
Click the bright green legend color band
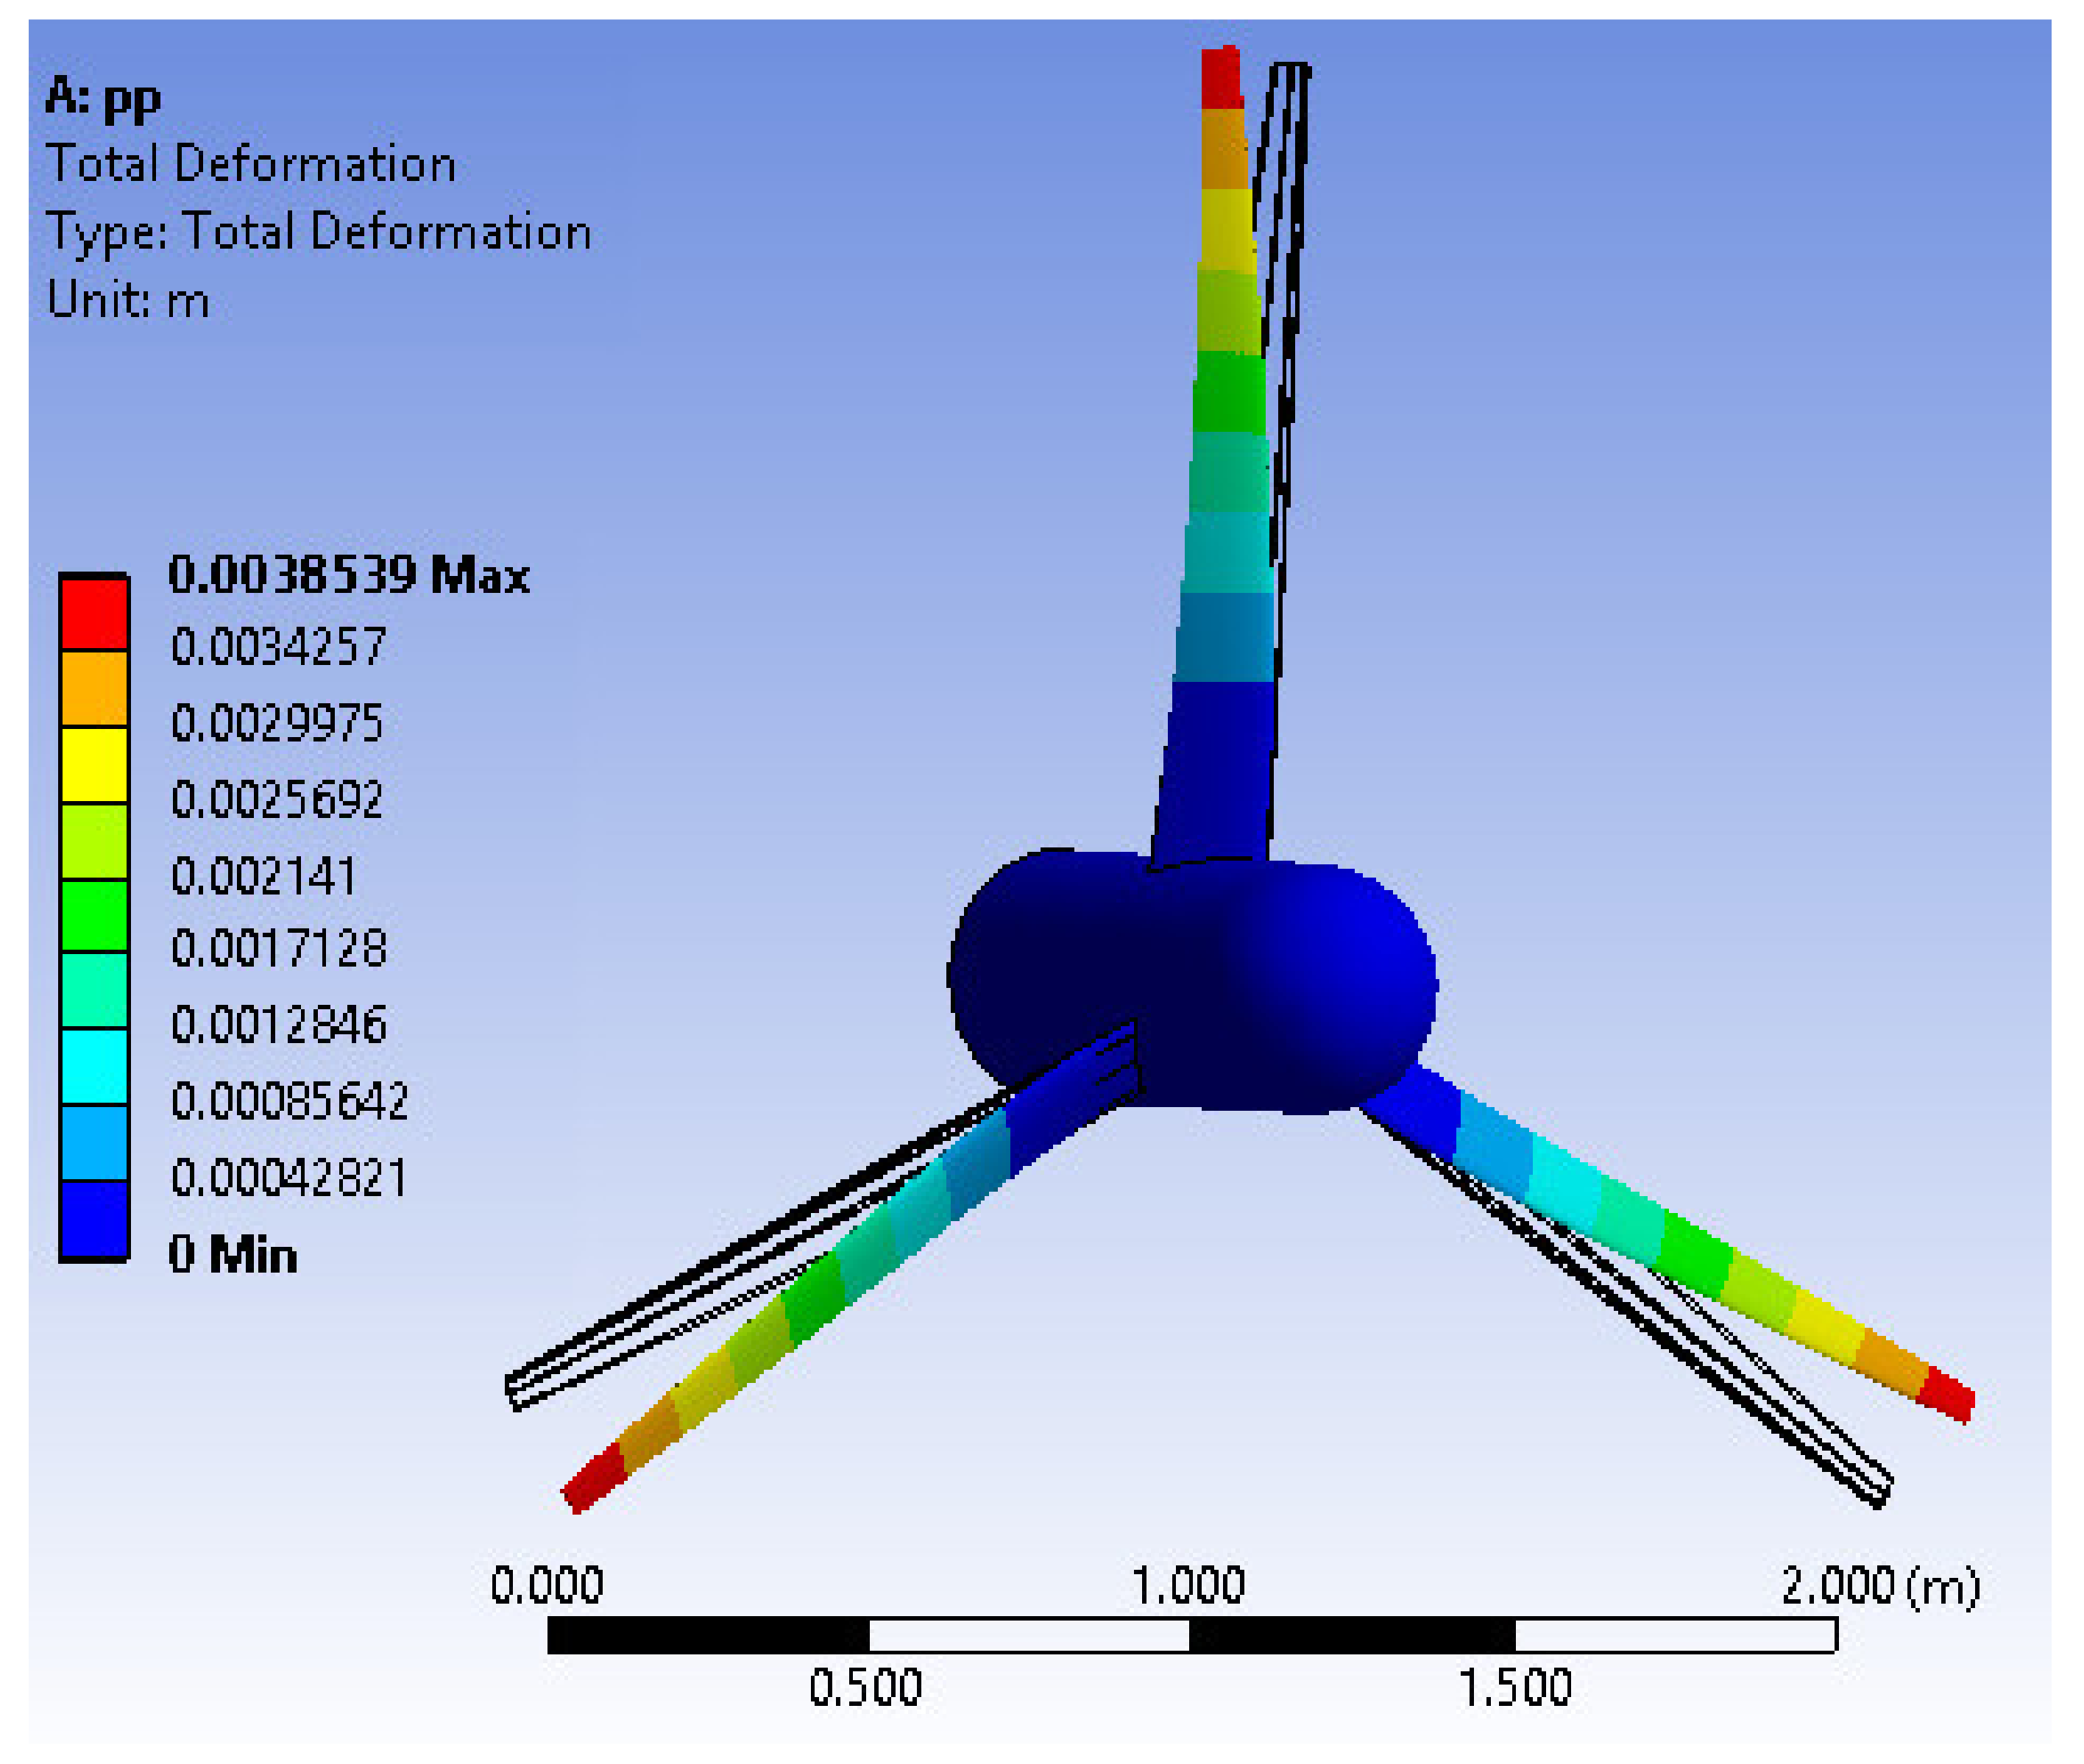[94, 915]
